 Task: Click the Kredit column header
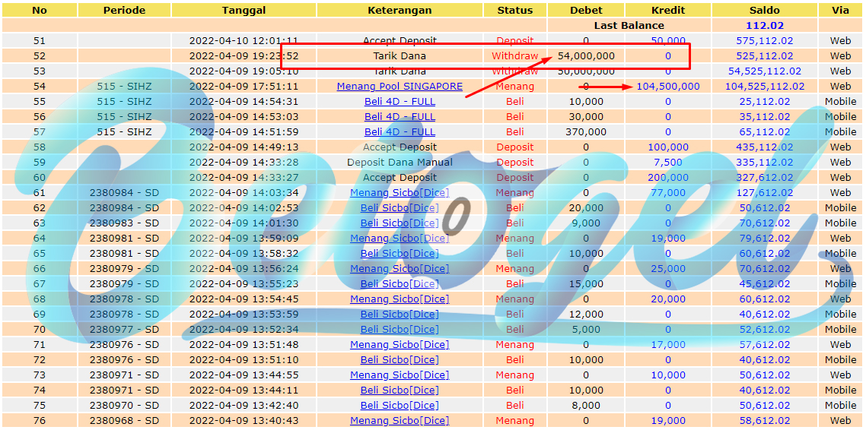coord(667,10)
